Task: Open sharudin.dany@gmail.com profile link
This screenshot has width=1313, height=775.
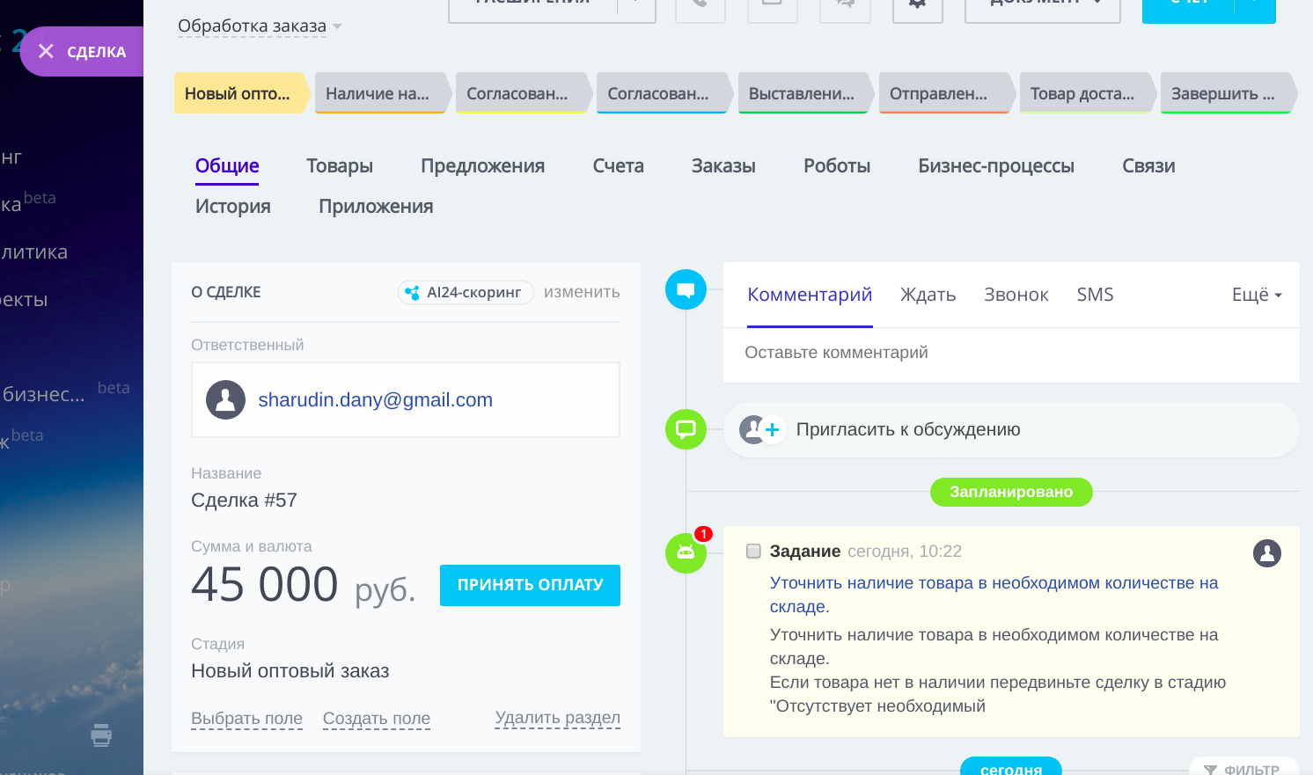Action: (375, 400)
